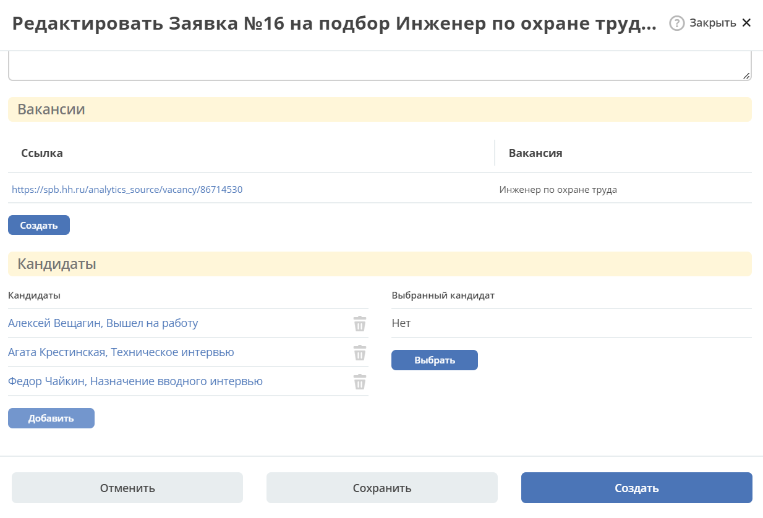Focus the text area at top
The height and width of the screenshot is (518, 763).
(x=380, y=66)
